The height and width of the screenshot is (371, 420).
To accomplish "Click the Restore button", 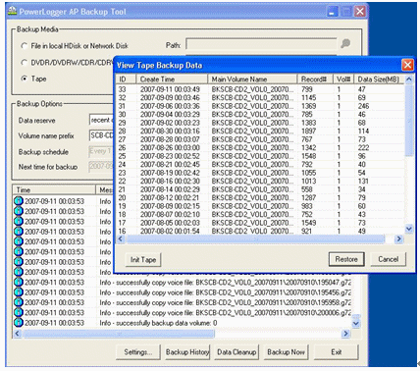I will tap(346, 259).
